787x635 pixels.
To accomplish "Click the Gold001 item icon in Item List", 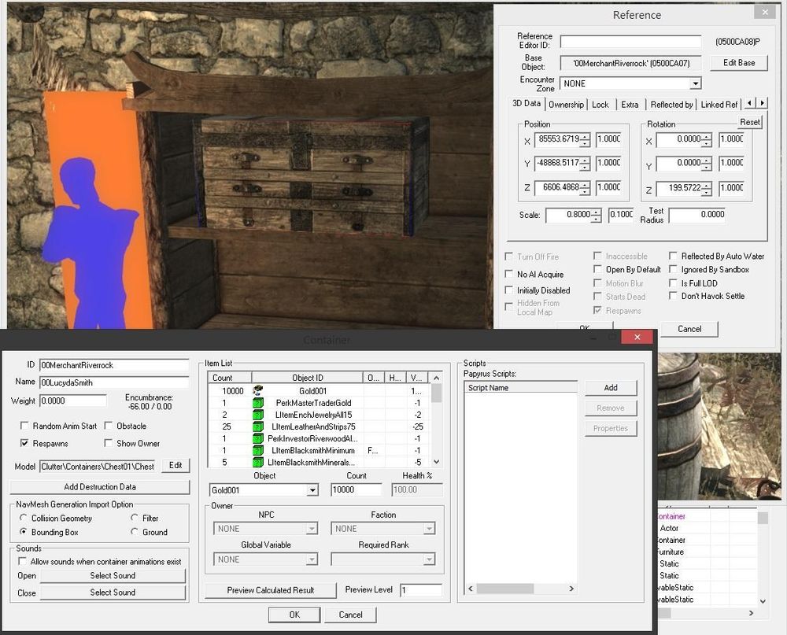I will point(258,390).
